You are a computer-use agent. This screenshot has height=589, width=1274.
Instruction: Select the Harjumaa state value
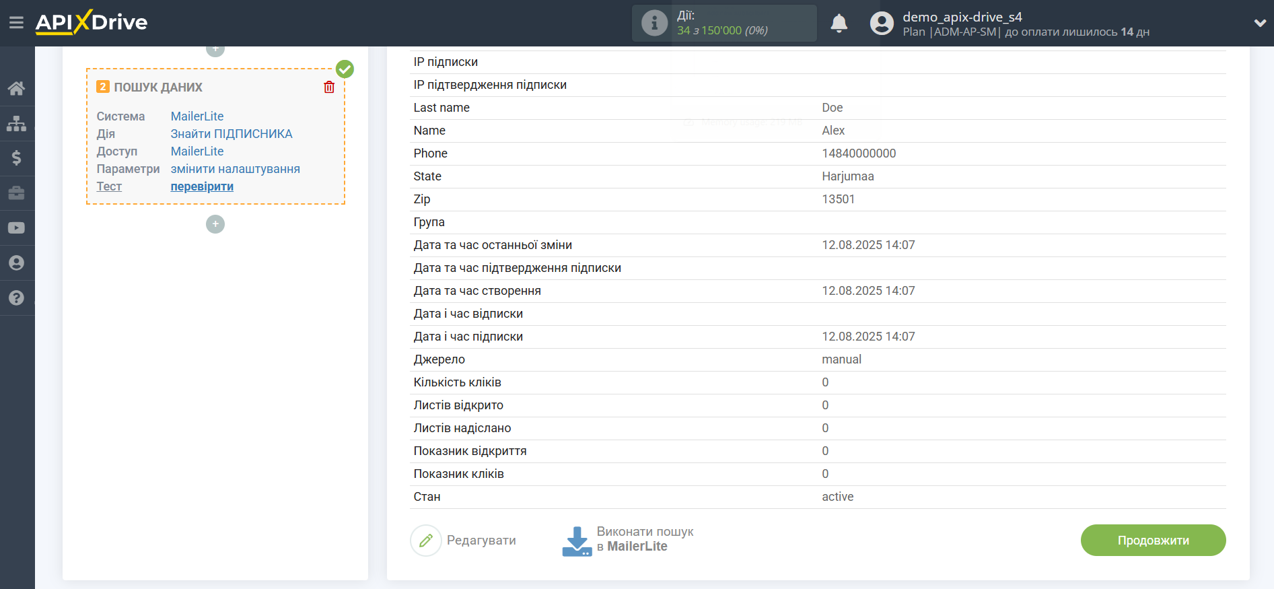pos(848,176)
